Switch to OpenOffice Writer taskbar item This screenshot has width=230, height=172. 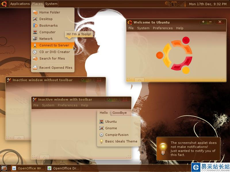pos(28,168)
